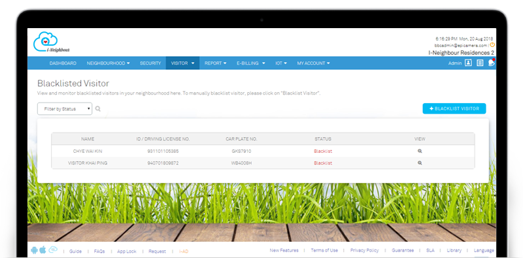
Task: Open the Guide link in footer
Action: click(75, 251)
